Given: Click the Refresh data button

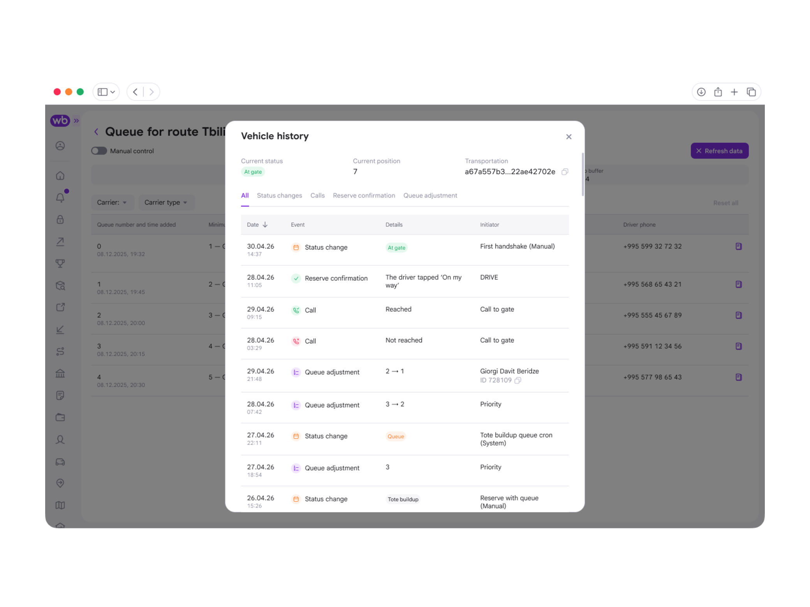Looking at the screenshot, I should point(719,151).
